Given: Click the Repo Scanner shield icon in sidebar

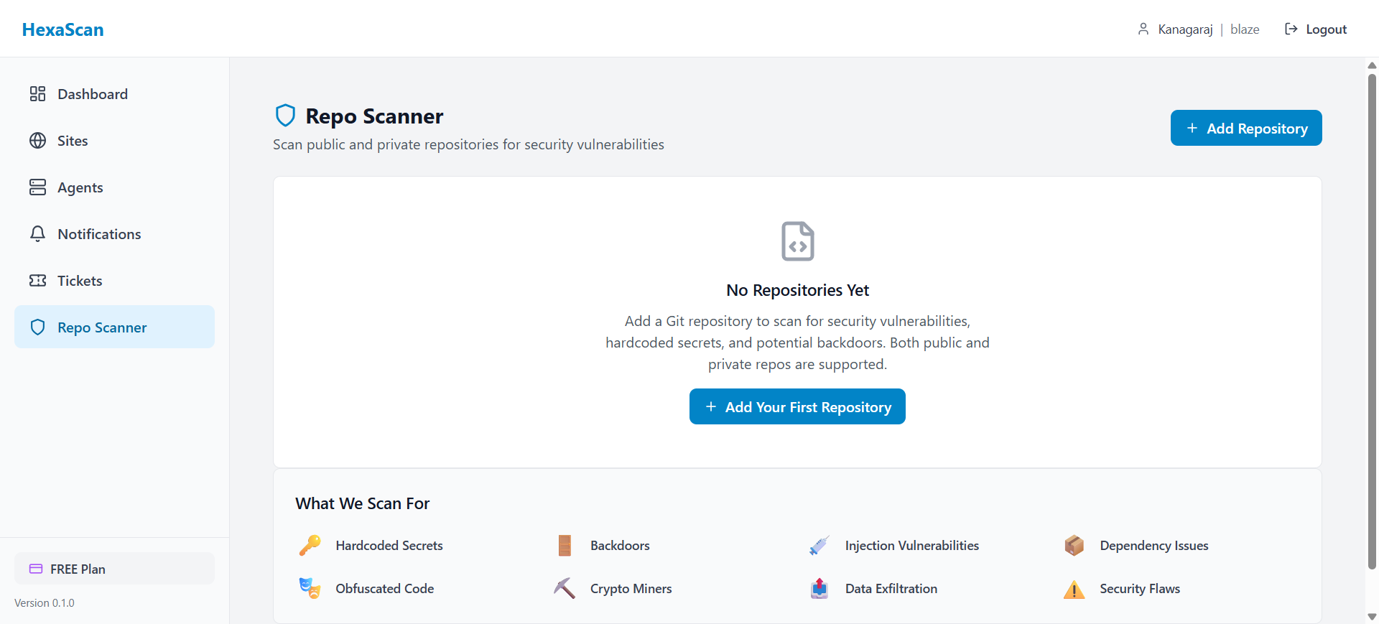Looking at the screenshot, I should 37,327.
